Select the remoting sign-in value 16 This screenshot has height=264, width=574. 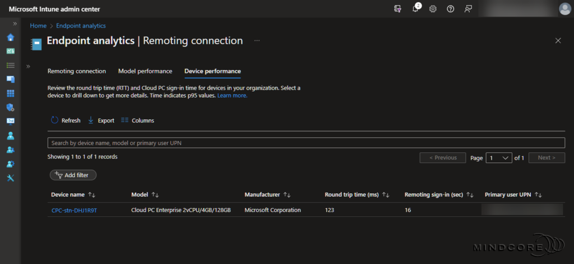coord(408,210)
